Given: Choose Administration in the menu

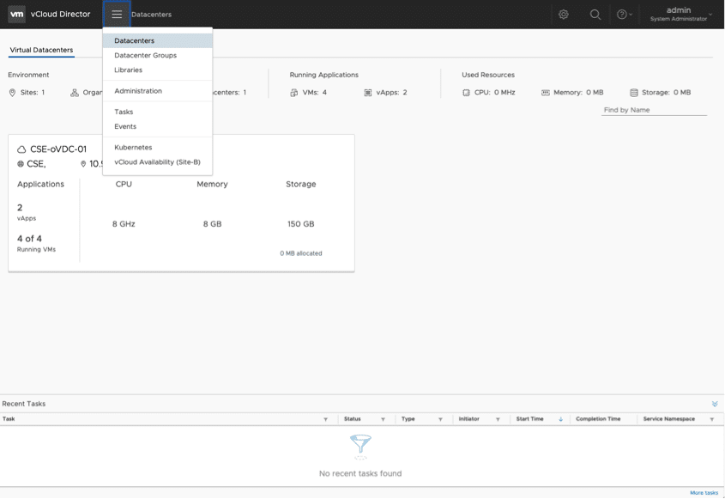Looking at the screenshot, I should tap(137, 91).
